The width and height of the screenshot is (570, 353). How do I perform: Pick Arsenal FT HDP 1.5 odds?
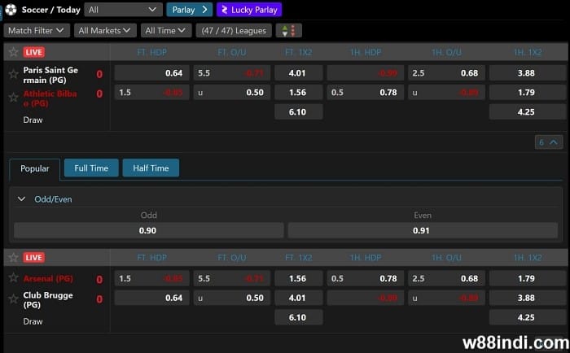[152, 278]
